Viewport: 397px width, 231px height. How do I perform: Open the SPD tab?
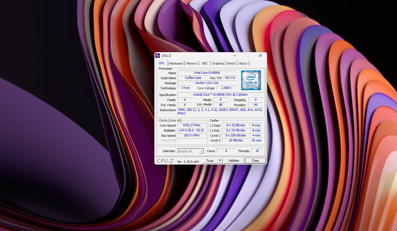point(205,63)
